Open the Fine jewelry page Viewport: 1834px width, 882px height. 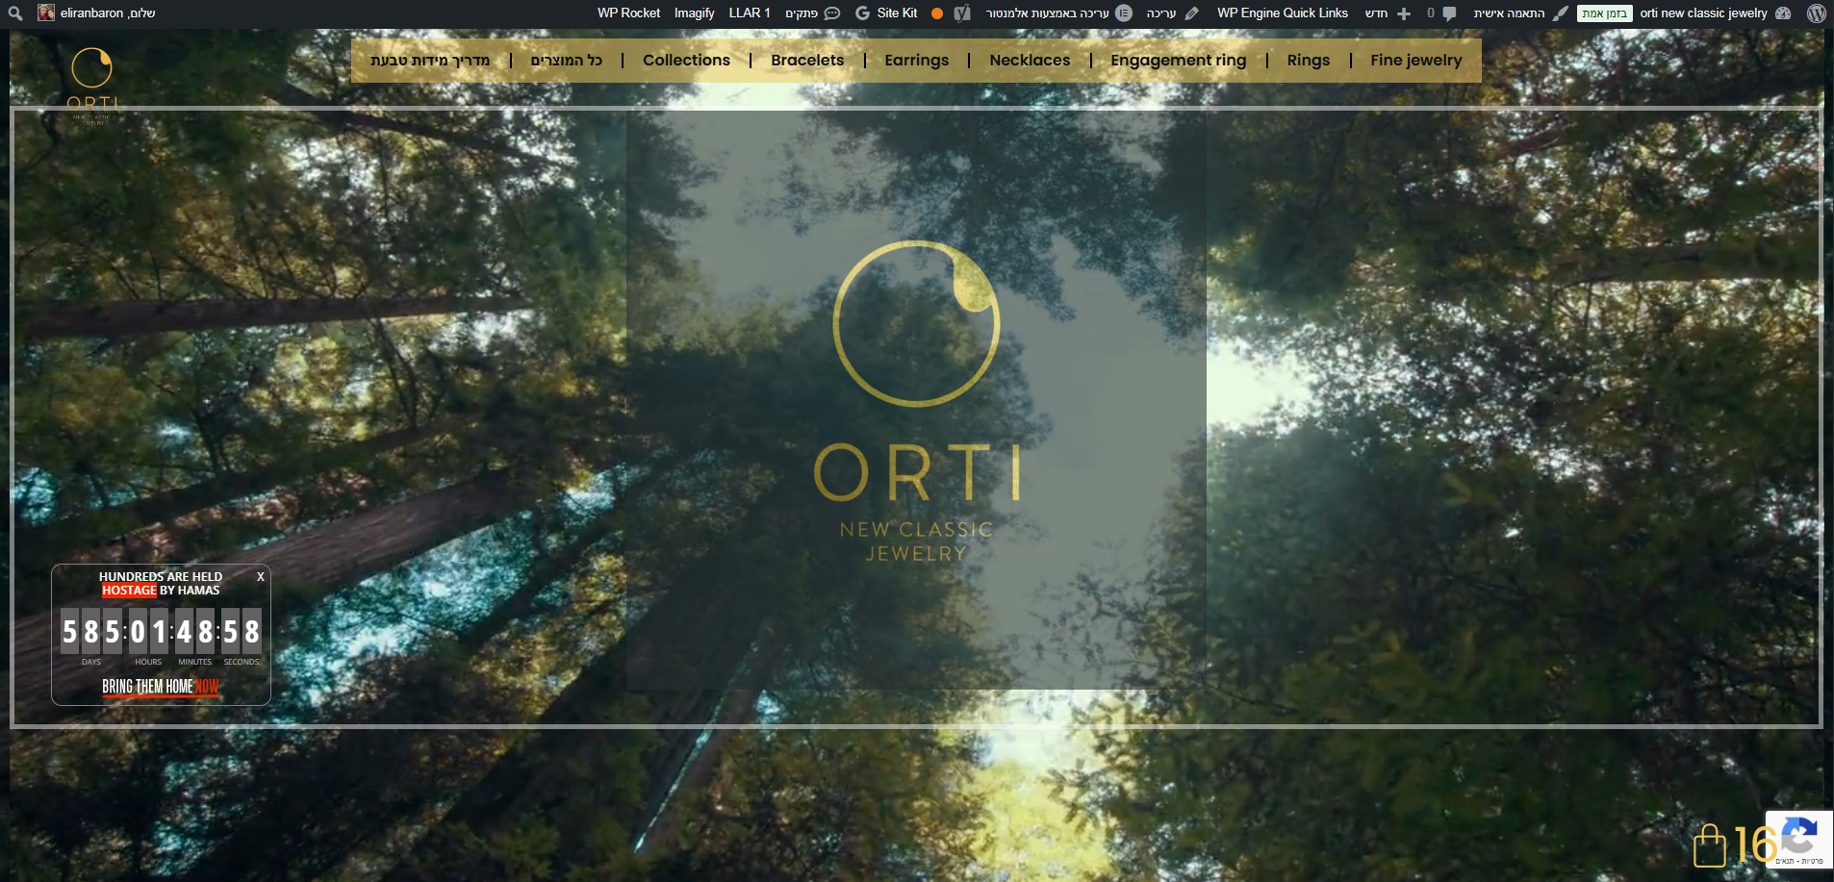coord(1415,60)
